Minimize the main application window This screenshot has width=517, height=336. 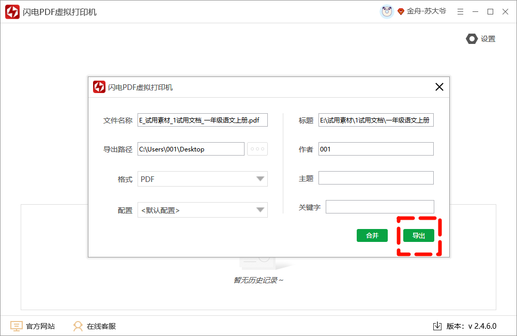tap(475, 12)
